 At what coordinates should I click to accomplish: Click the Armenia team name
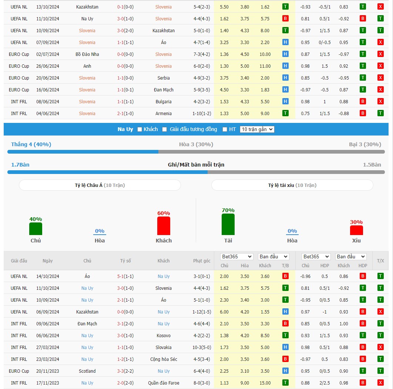pyautogui.click(x=164, y=114)
